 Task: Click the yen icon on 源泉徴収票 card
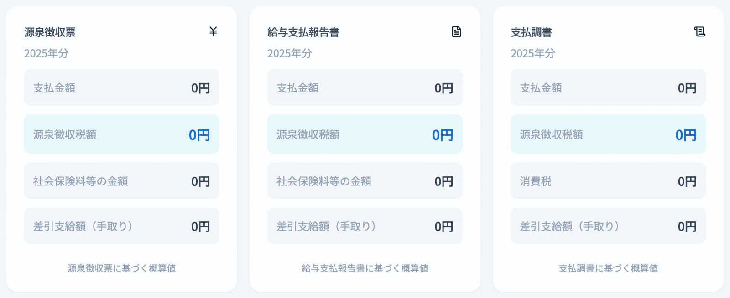pos(213,31)
